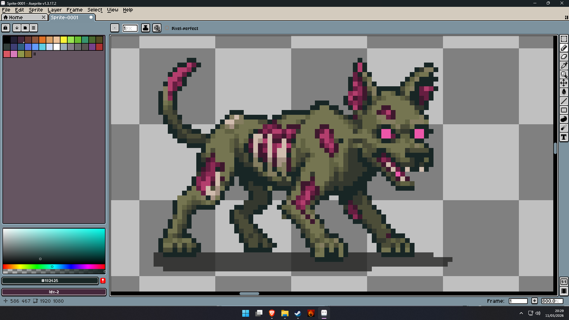Open the Sprite menu

pyautogui.click(x=36, y=10)
